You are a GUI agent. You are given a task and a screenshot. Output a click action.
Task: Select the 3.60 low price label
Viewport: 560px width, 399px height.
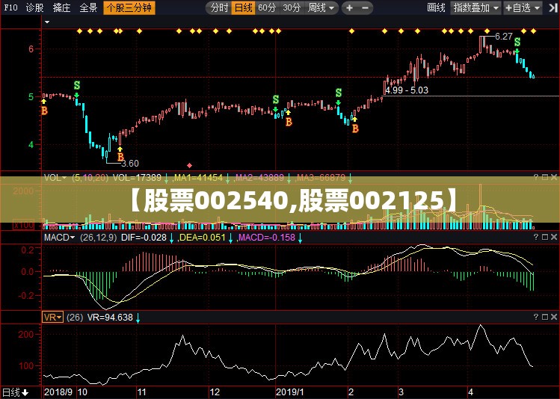[x=130, y=164]
